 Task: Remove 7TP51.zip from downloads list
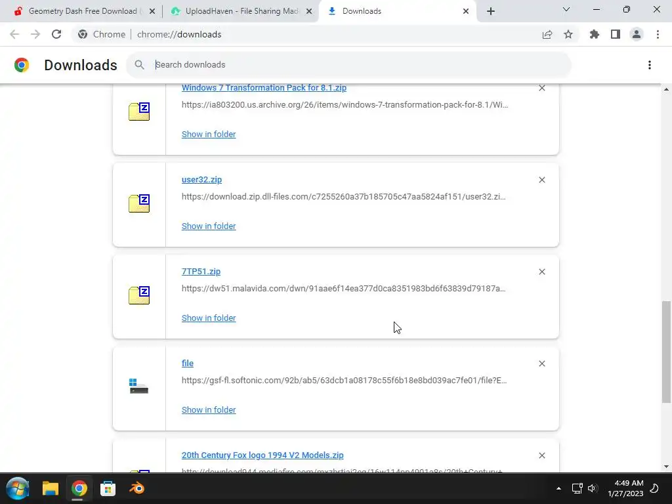click(541, 272)
